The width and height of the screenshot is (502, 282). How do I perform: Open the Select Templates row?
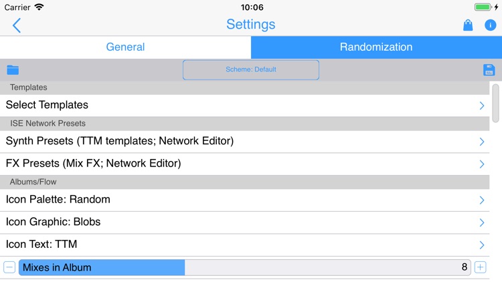244,105
